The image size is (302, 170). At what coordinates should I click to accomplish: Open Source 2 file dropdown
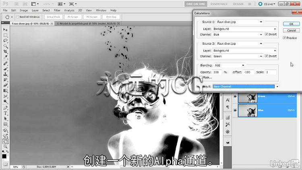[x=240, y=44]
